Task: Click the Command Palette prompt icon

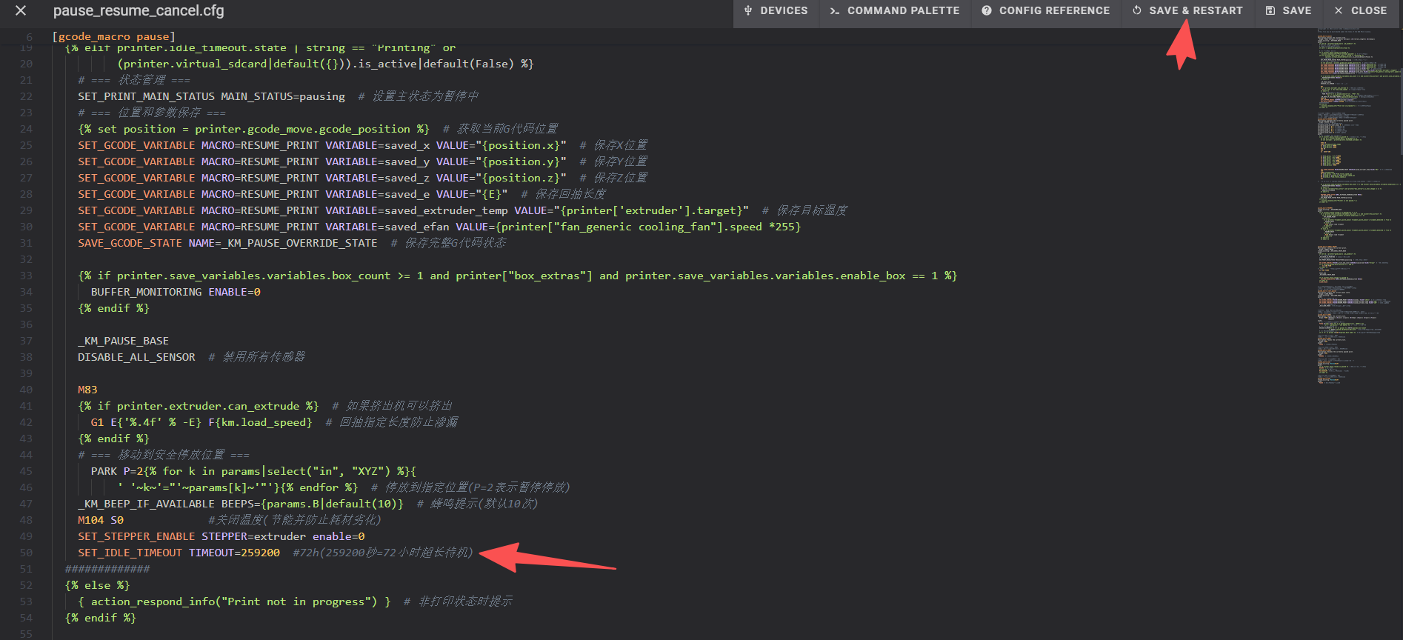Action: coord(835,11)
